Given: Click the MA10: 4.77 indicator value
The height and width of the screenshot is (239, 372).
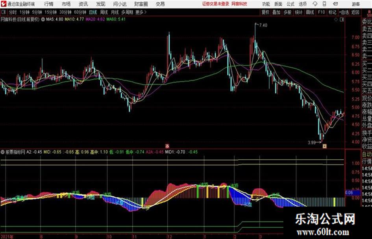Looking at the screenshot, I should tap(74, 19).
